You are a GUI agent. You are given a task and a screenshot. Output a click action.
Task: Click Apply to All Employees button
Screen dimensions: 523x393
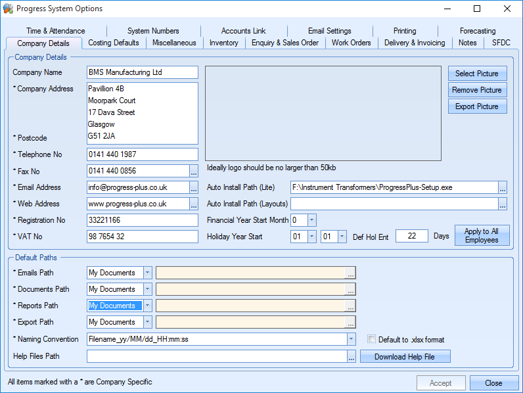click(482, 236)
